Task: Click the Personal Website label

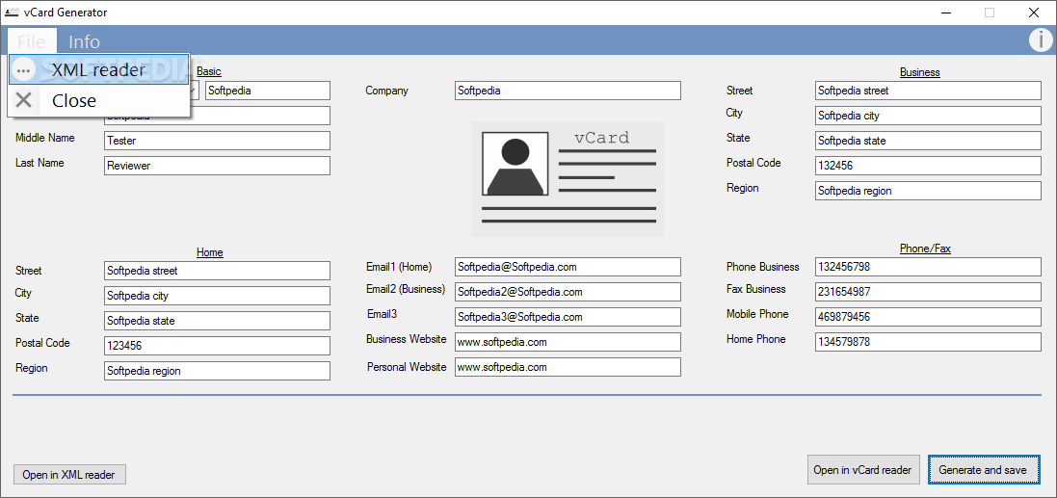Action: point(407,367)
